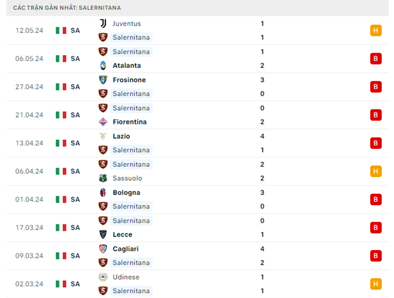This screenshot has width=394, height=298.
Task: Click the Cagliari club logo
Action: click(103, 249)
